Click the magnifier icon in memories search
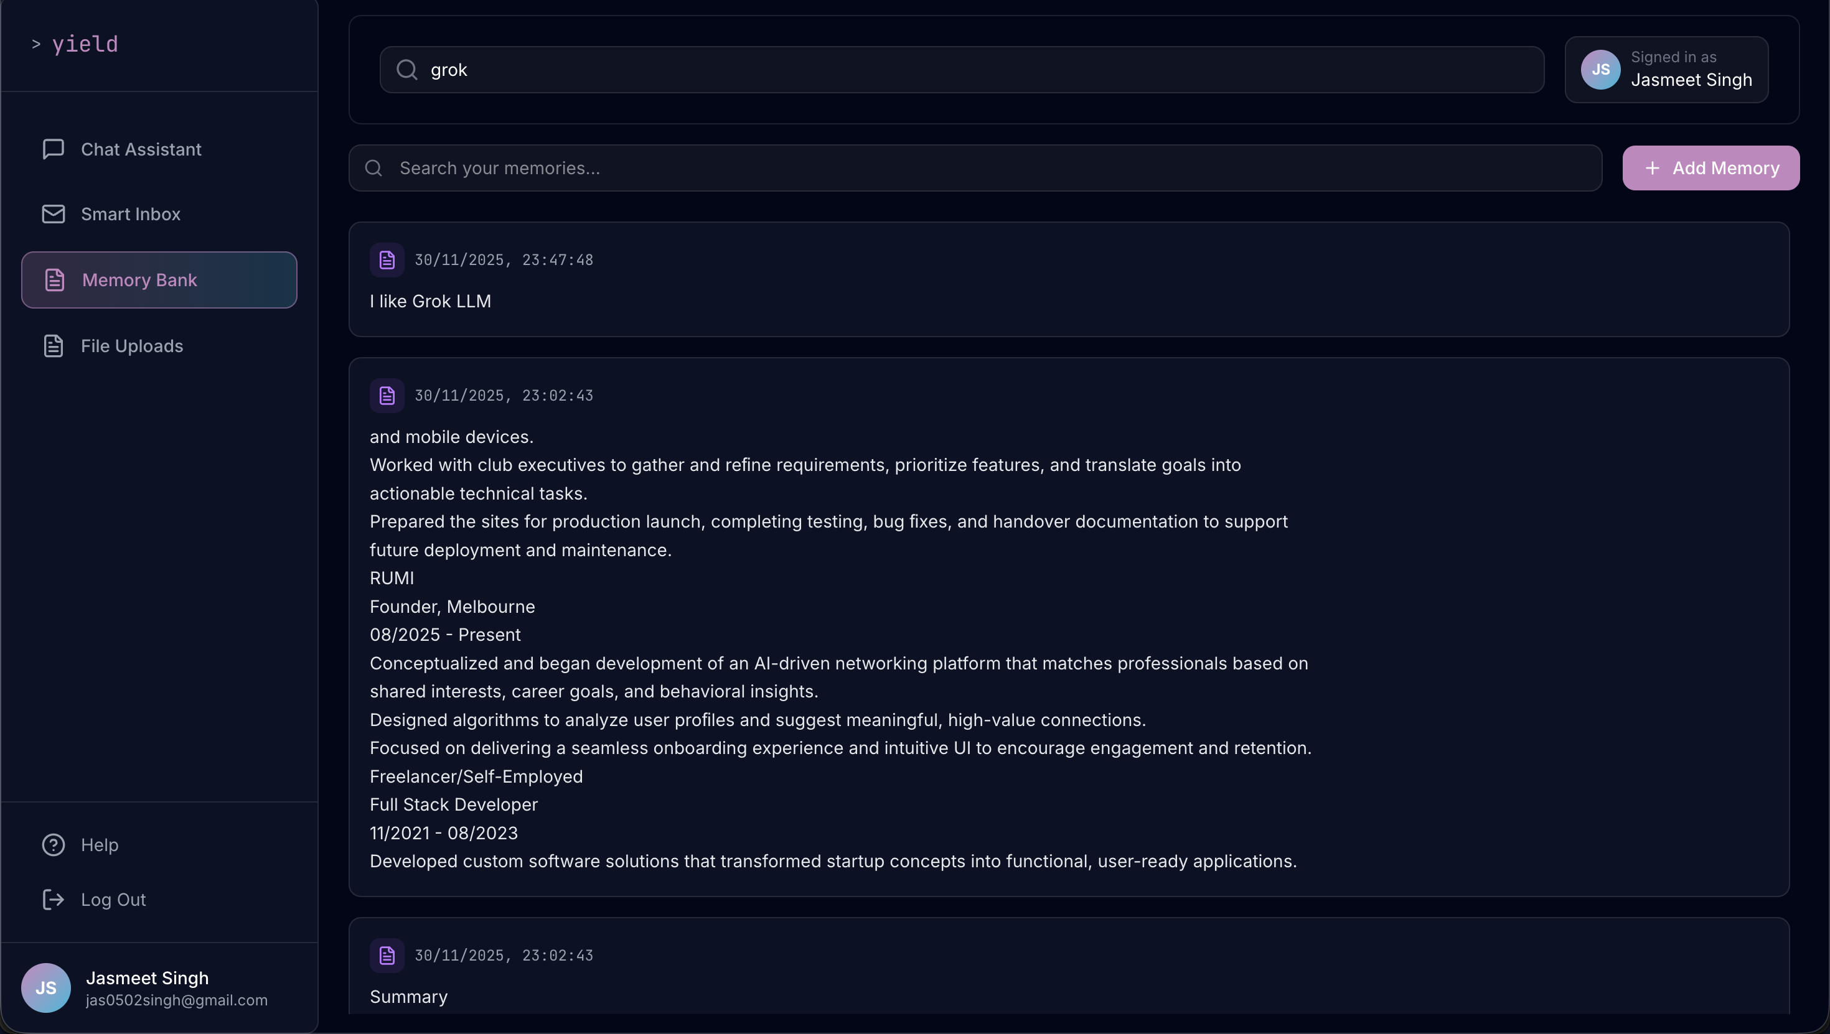This screenshot has height=1034, width=1830. (373, 167)
